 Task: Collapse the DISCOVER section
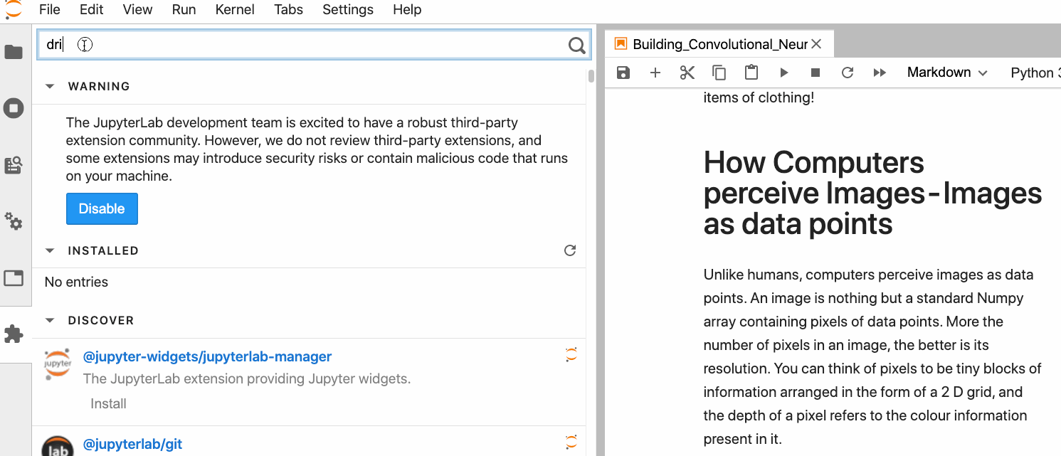[x=50, y=320]
